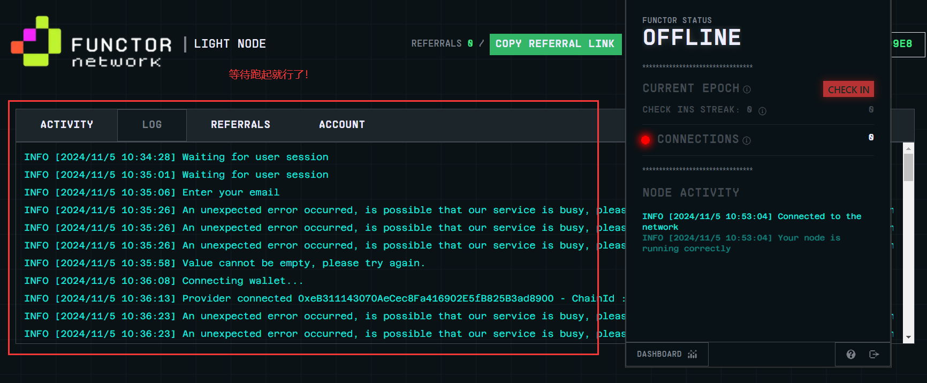Open the help question-mark icon
This screenshot has width=927, height=383.
[x=851, y=354]
